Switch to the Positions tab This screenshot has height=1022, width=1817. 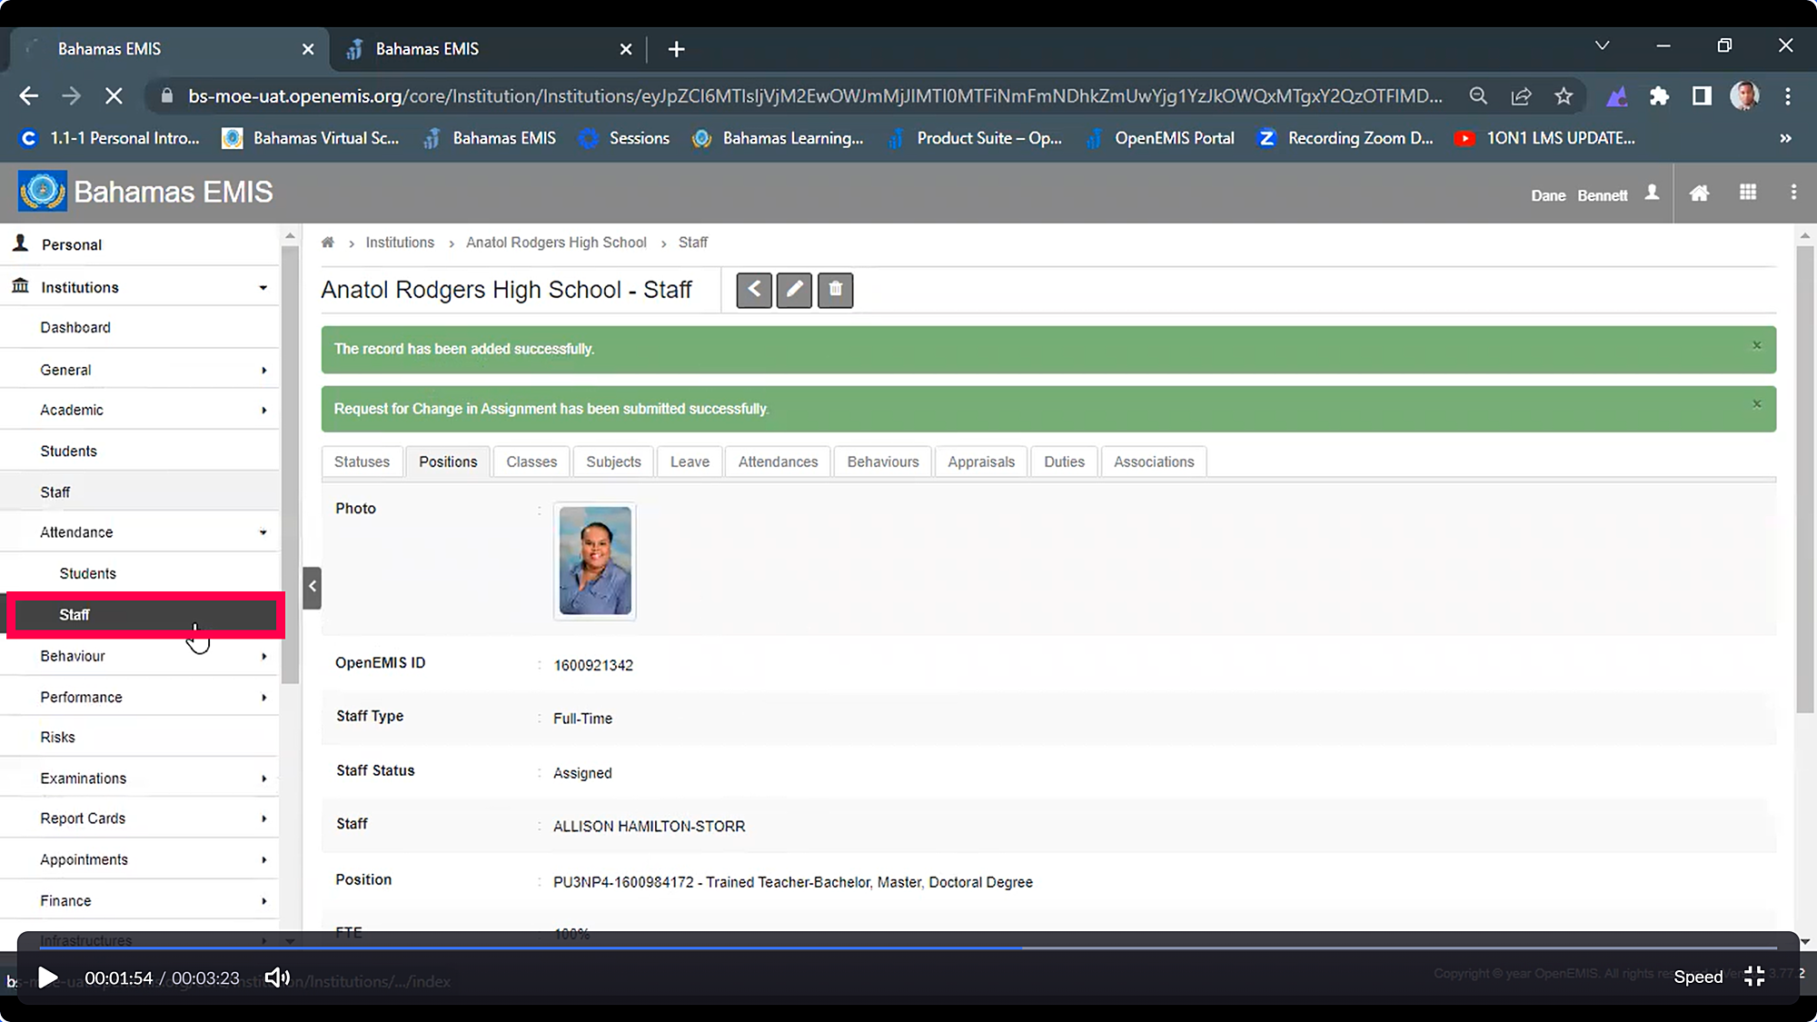click(448, 461)
